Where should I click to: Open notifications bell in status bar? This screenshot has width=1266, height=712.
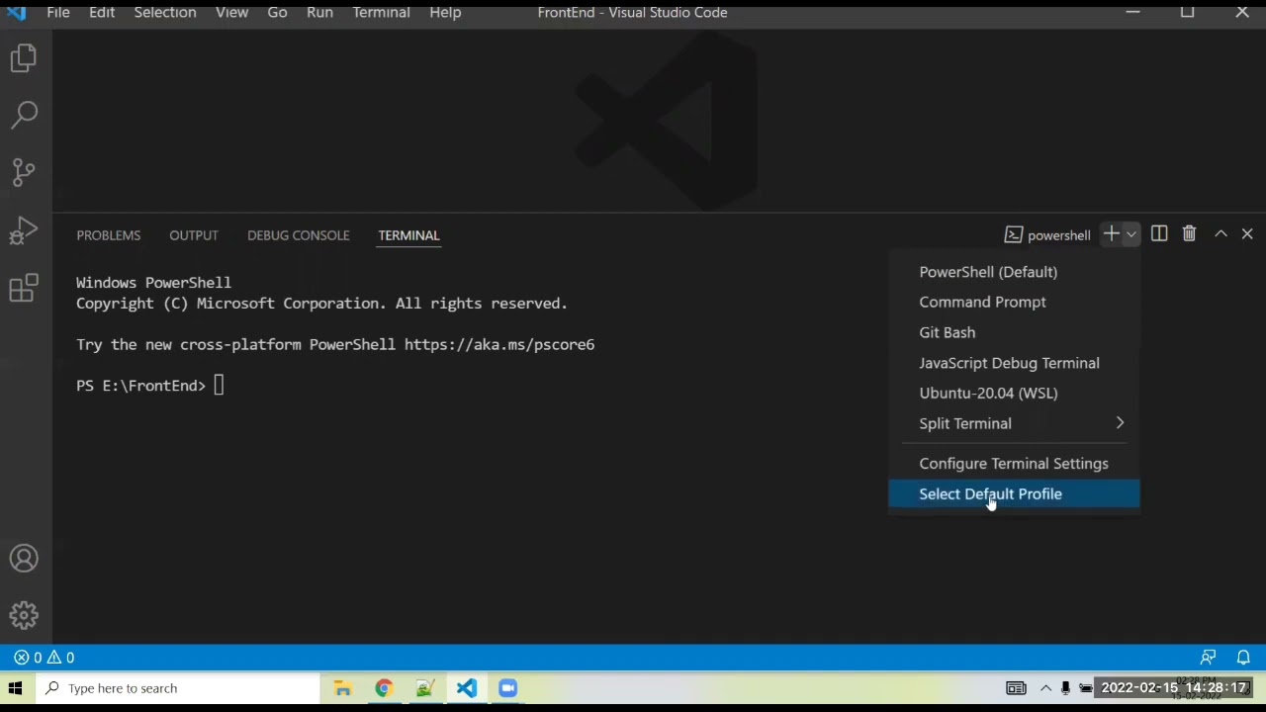(1243, 658)
